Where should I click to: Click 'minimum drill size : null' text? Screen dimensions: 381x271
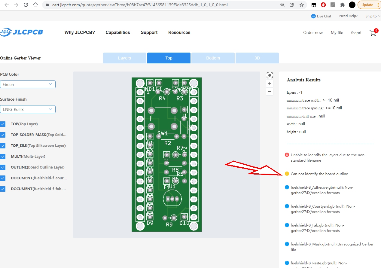pyautogui.click(x=306, y=116)
